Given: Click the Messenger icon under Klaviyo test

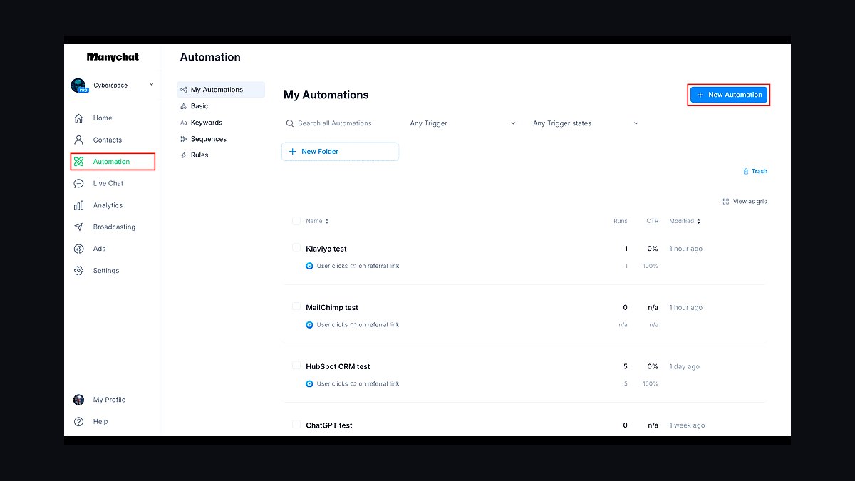Looking at the screenshot, I should coord(309,266).
